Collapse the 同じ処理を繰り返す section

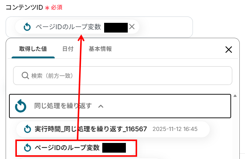tap(120, 106)
